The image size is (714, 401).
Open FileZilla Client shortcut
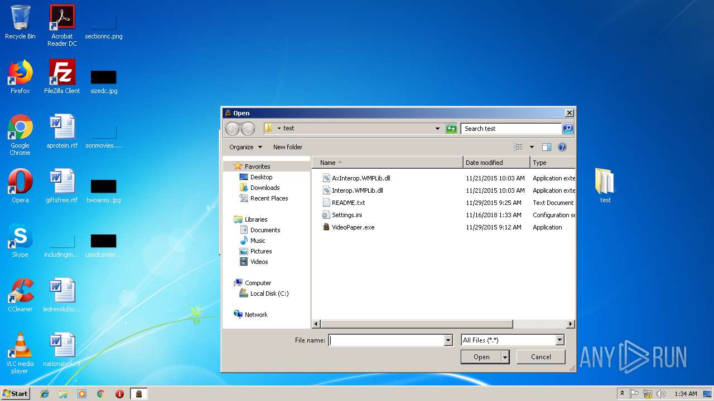pyautogui.click(x=62, y=77)
